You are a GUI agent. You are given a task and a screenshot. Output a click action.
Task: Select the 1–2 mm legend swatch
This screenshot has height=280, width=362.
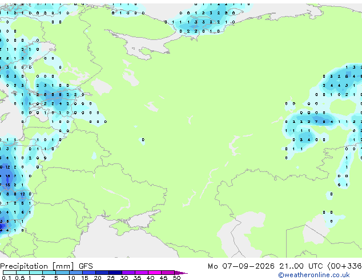click(x=36, y=273)
